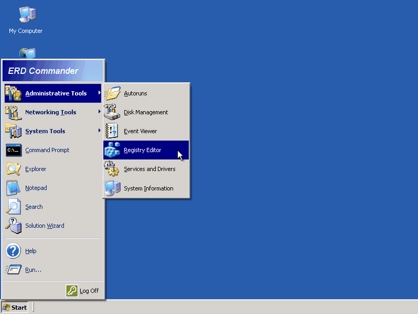Click the Solution Wizard icon

pyautogui.click(x=13, y=226)
